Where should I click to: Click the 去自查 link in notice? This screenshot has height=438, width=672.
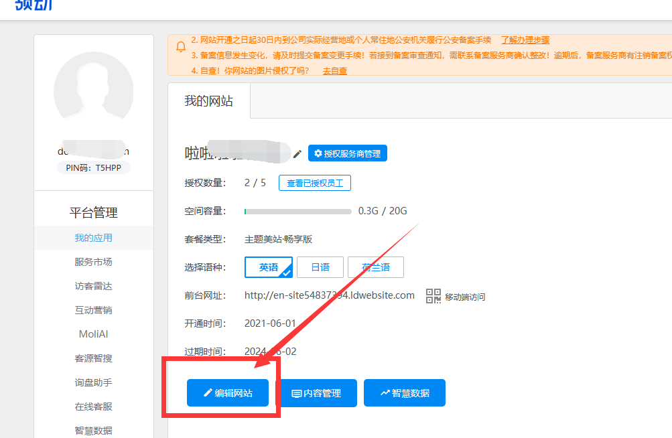[x=335, y=70]
